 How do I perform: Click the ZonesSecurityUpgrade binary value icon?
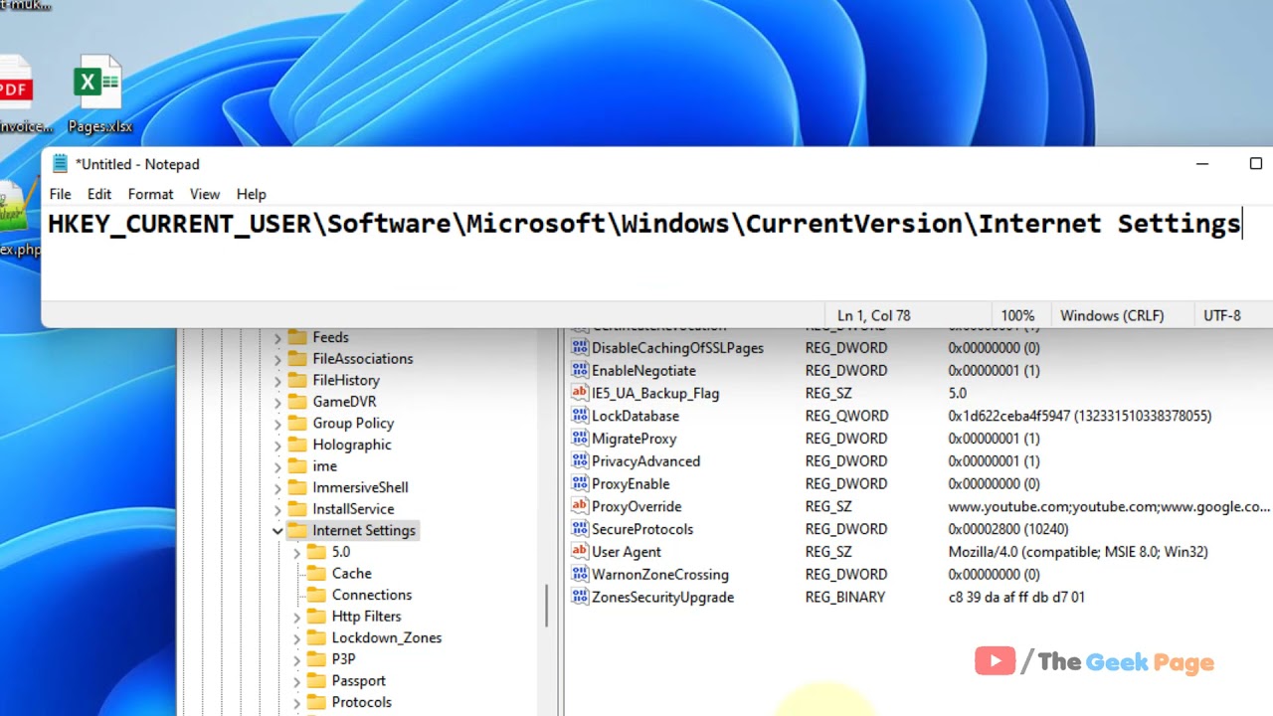[580, 597]
